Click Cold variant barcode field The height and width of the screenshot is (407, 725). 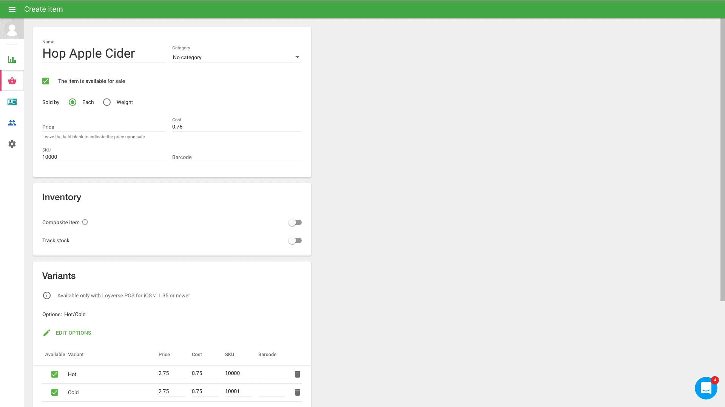pos(272,392)
